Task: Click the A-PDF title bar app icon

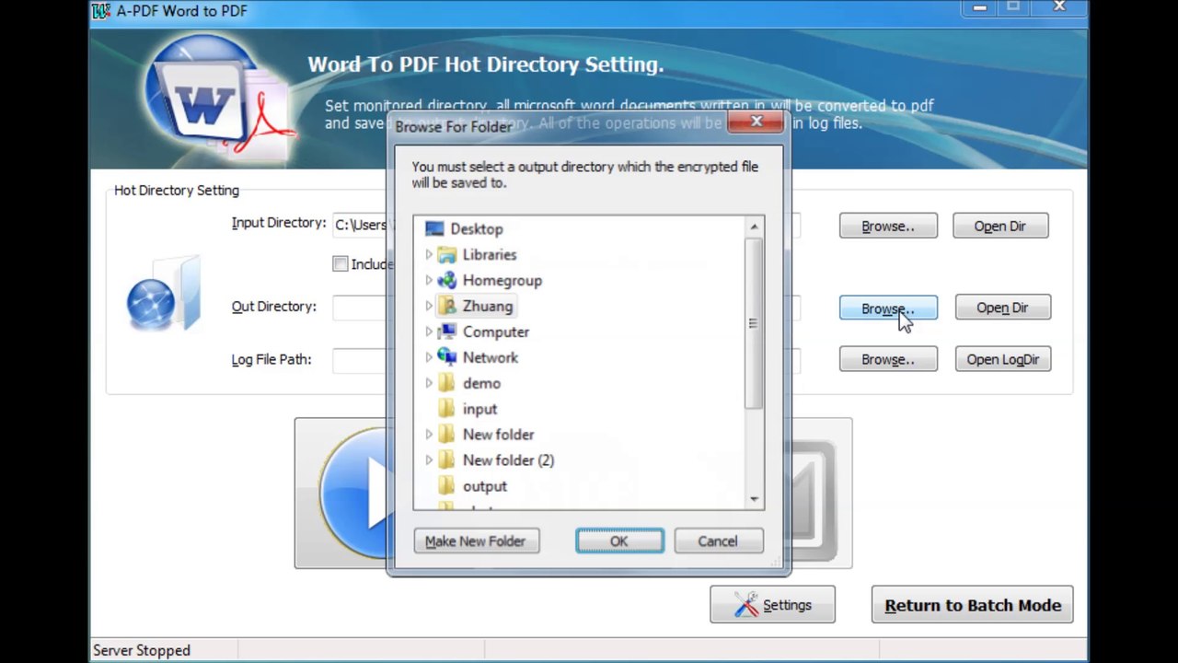Action: pyautogui.click(x=101, y=11)
